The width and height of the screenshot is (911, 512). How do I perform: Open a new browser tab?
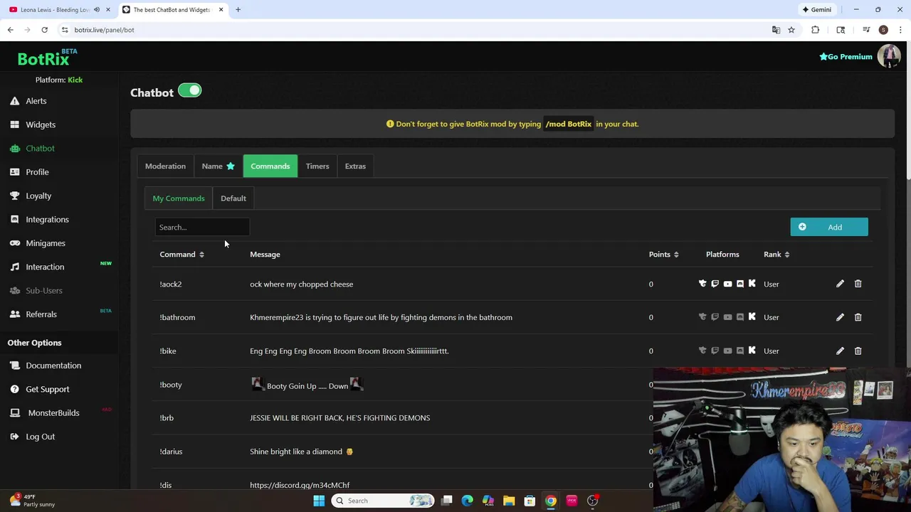(x=238, y=9)
